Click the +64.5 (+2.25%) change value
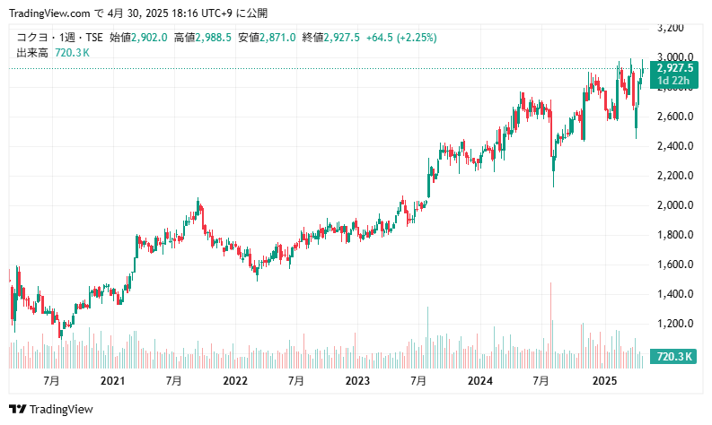Viewport: 712px width, 425px height. 397,38
